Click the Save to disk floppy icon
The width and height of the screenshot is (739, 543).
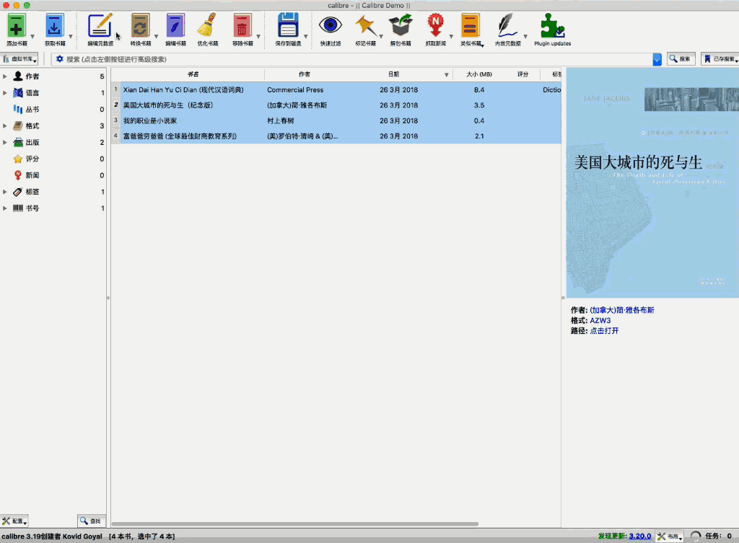pyautogui.click(x=288, y=26)
